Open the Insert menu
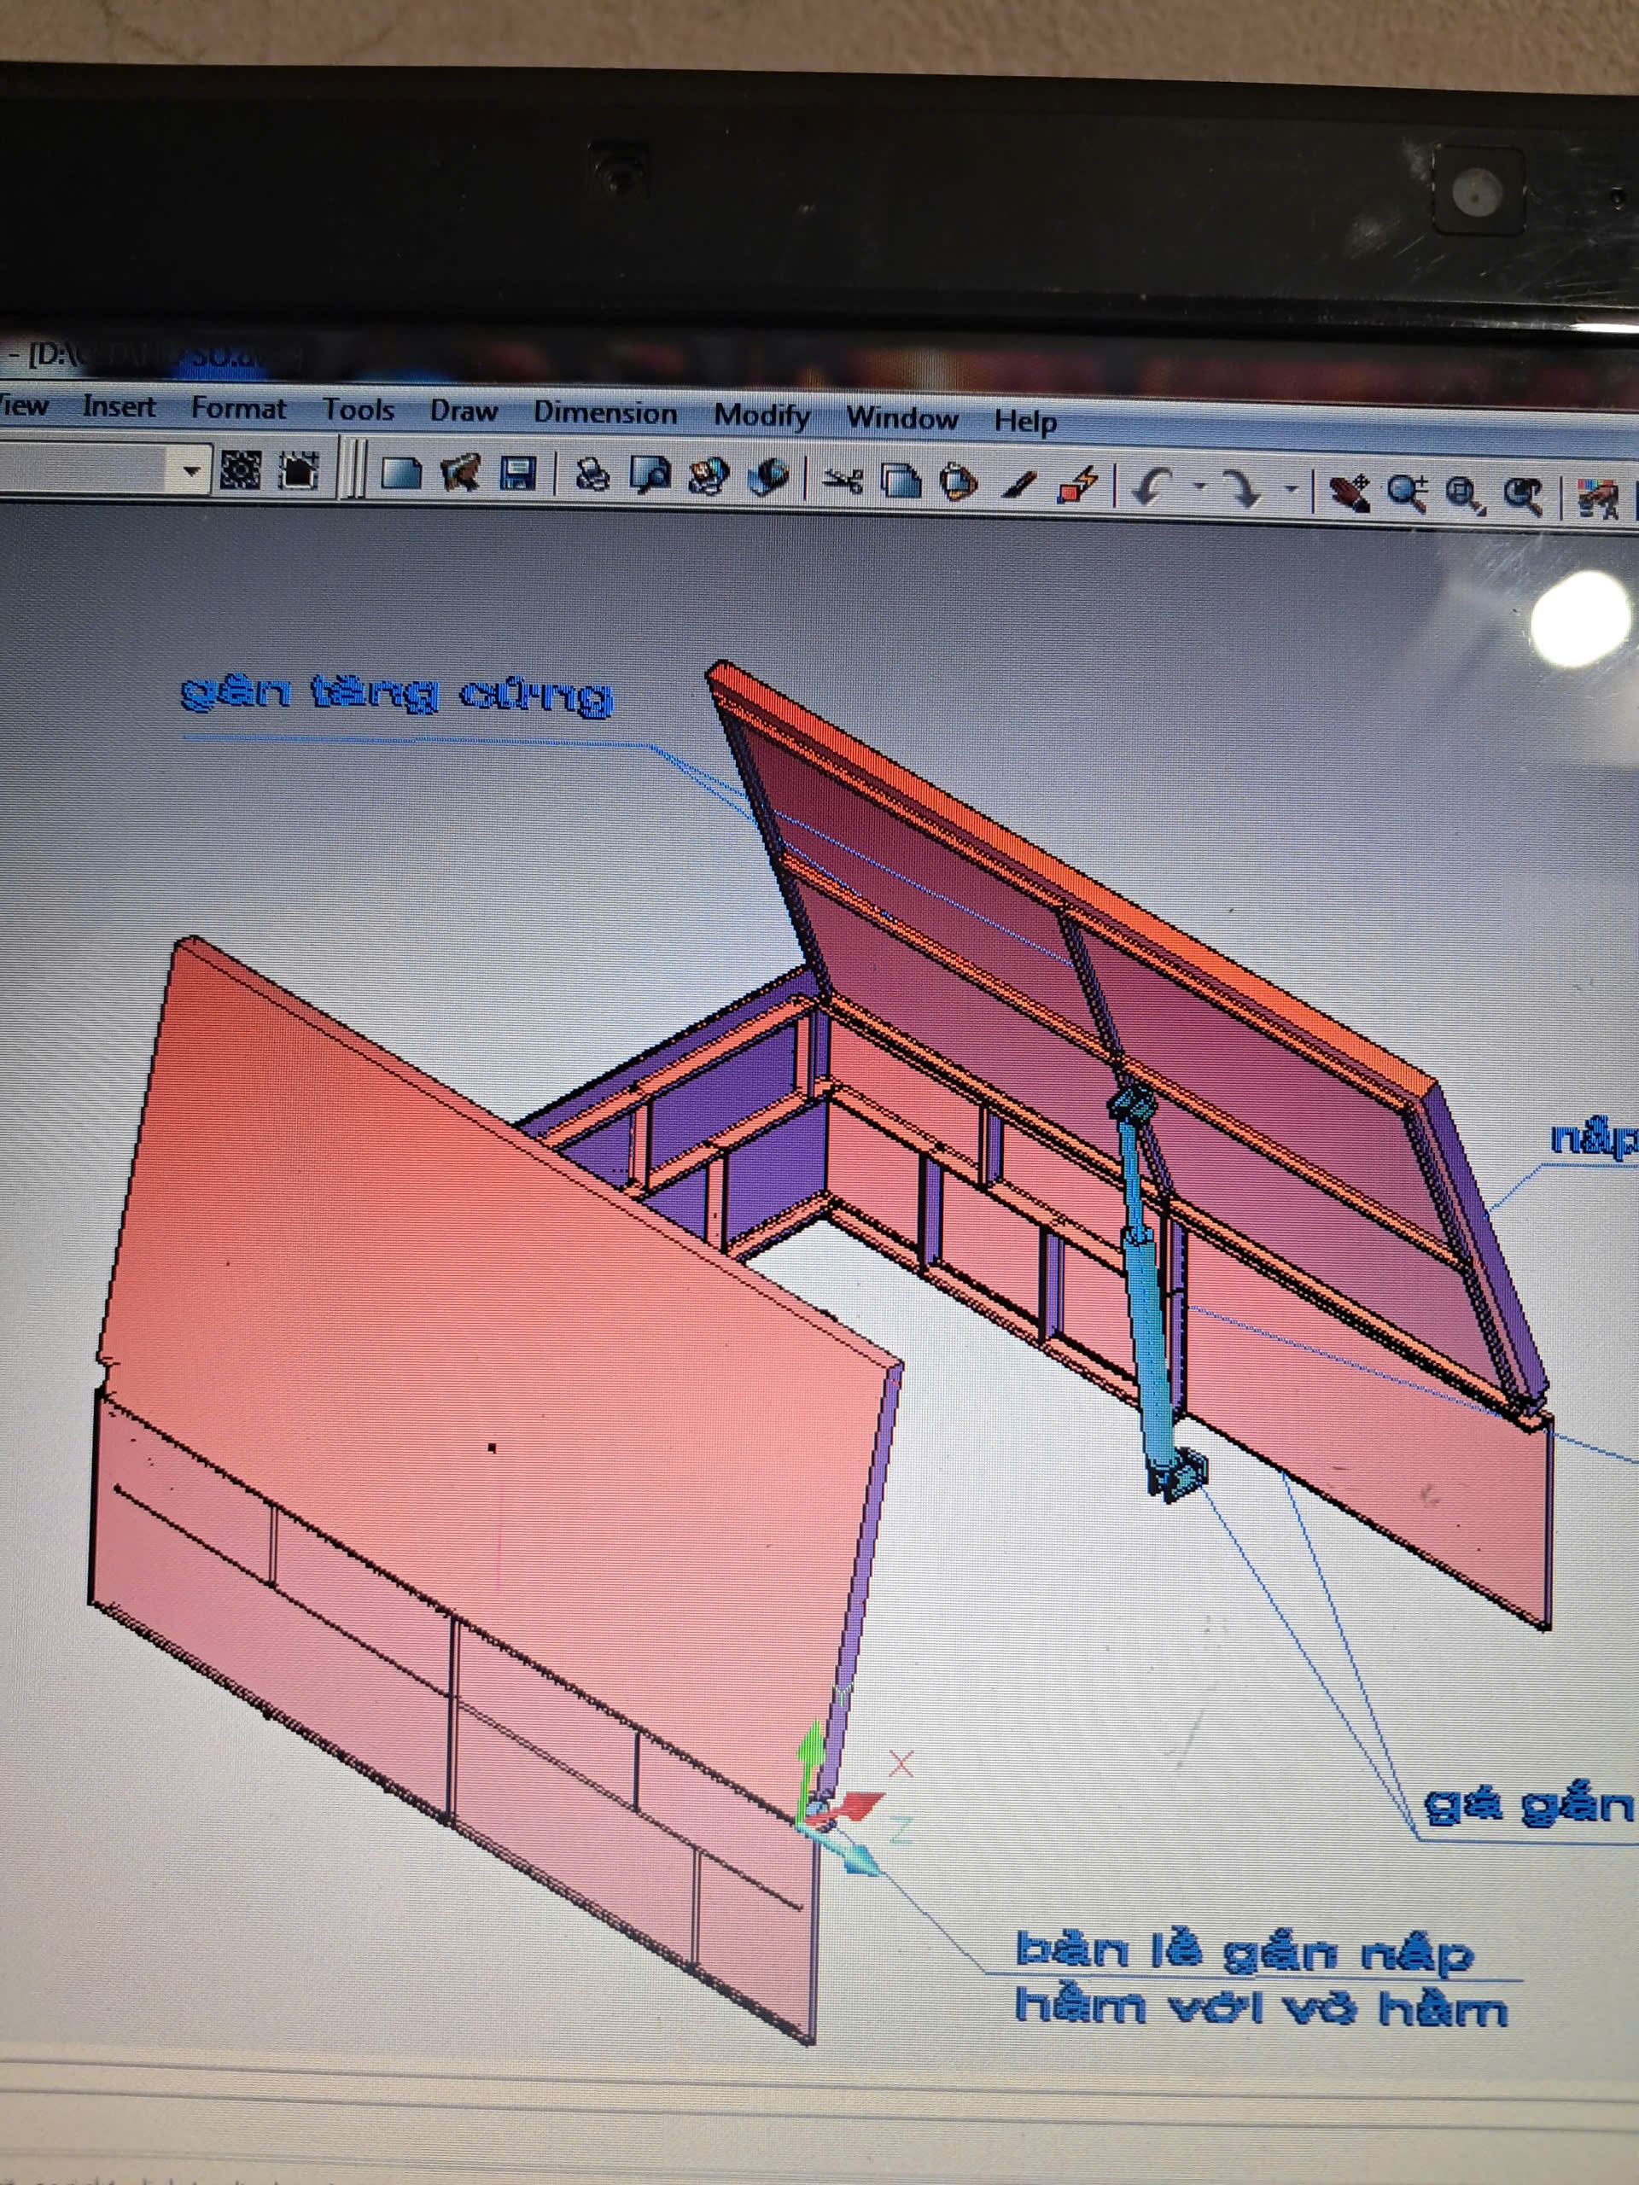 119,406
